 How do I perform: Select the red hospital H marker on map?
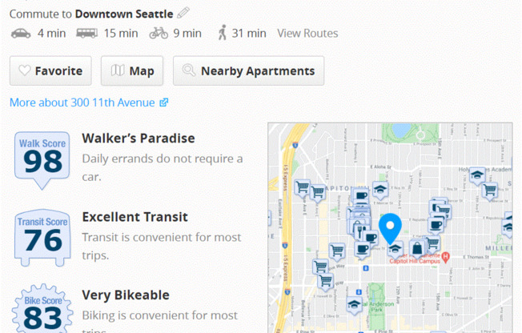pos(447,257)
